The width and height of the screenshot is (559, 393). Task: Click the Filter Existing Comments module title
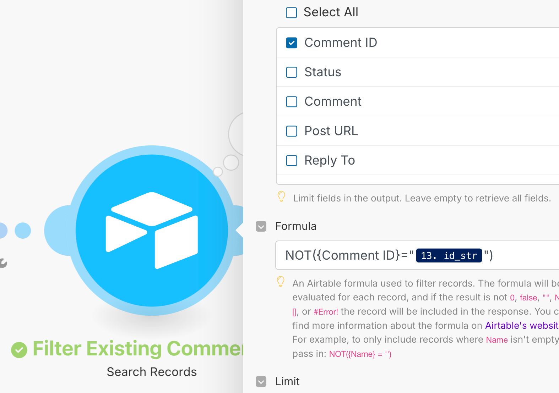(x=138, y=349)
